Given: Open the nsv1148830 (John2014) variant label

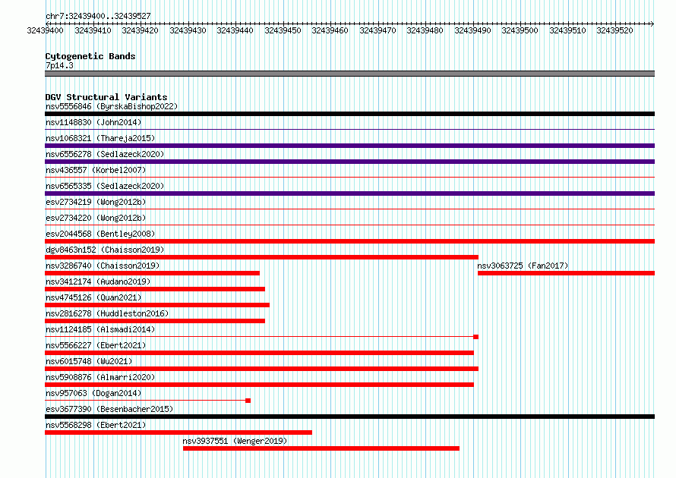Looking at the screenshot, I should (93, 122).
